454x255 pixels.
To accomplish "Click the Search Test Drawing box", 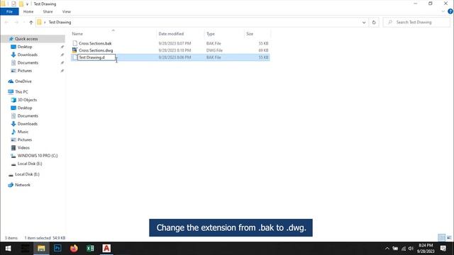I will click(416, 22).
